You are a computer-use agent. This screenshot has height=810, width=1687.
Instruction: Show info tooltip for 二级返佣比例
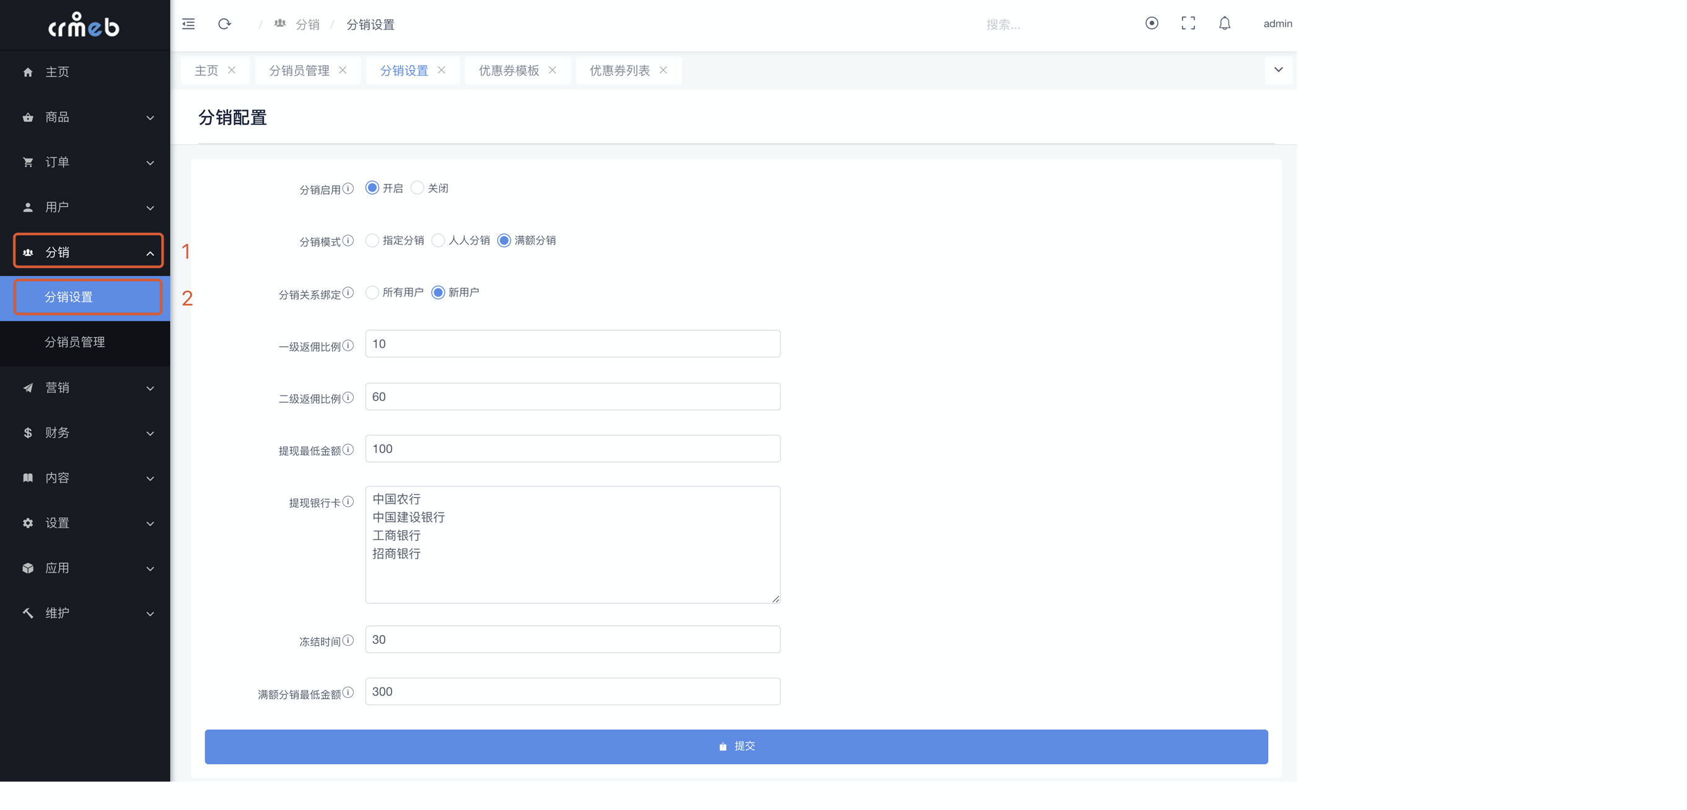pyautogui.click(x=348, y=398)
